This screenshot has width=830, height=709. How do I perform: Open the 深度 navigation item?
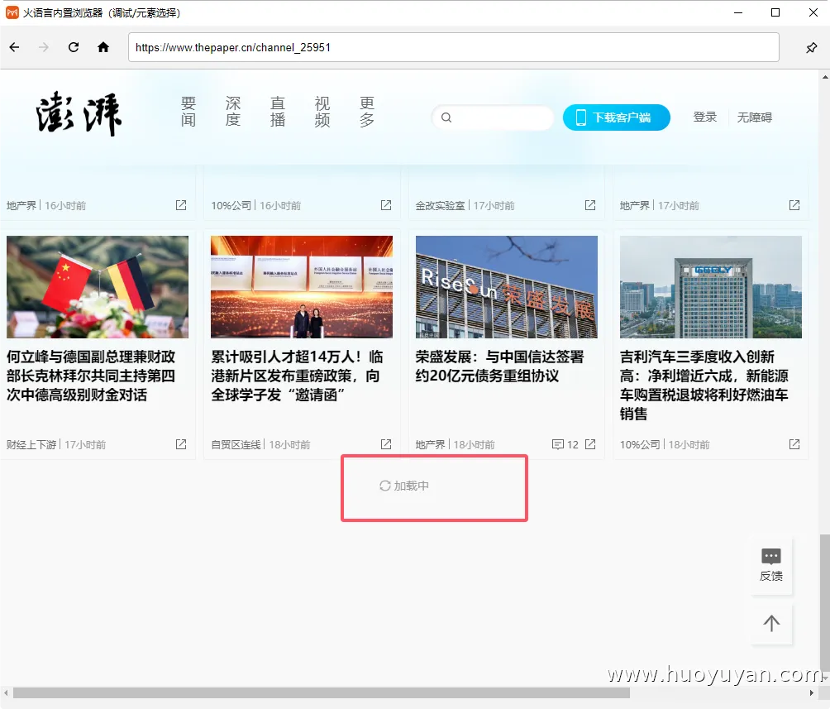(233, 112)
